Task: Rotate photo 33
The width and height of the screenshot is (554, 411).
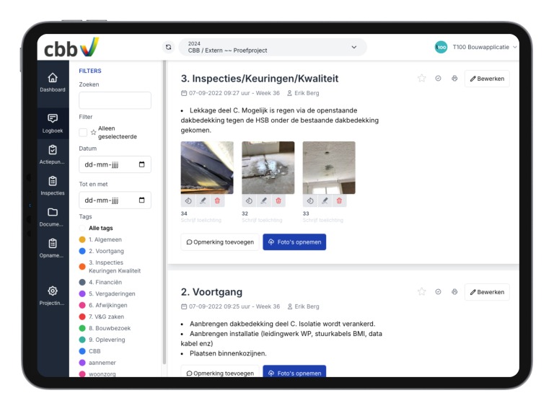Action: point(310,201)
